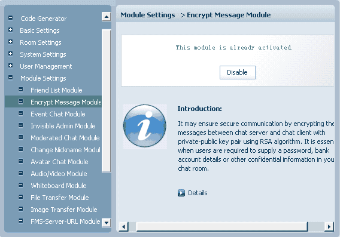The height and width of the screenshot is (237, 340).
Task: Click the horizontal scrollbar thumb
Action: coord(222,227)
